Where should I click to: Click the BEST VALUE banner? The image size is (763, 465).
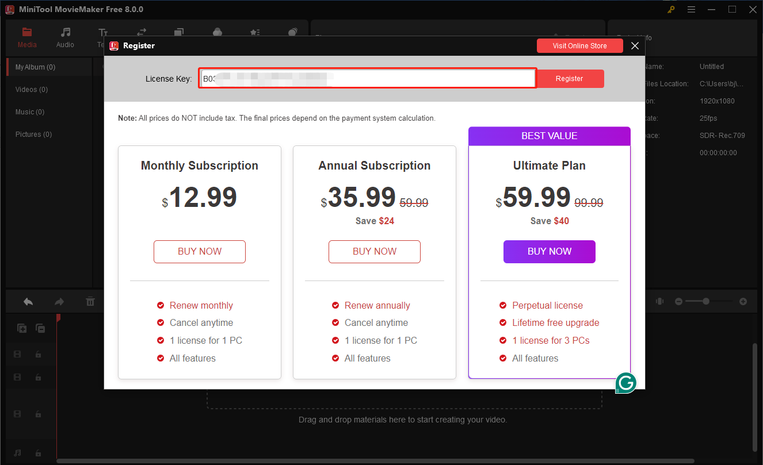point(550,136)
